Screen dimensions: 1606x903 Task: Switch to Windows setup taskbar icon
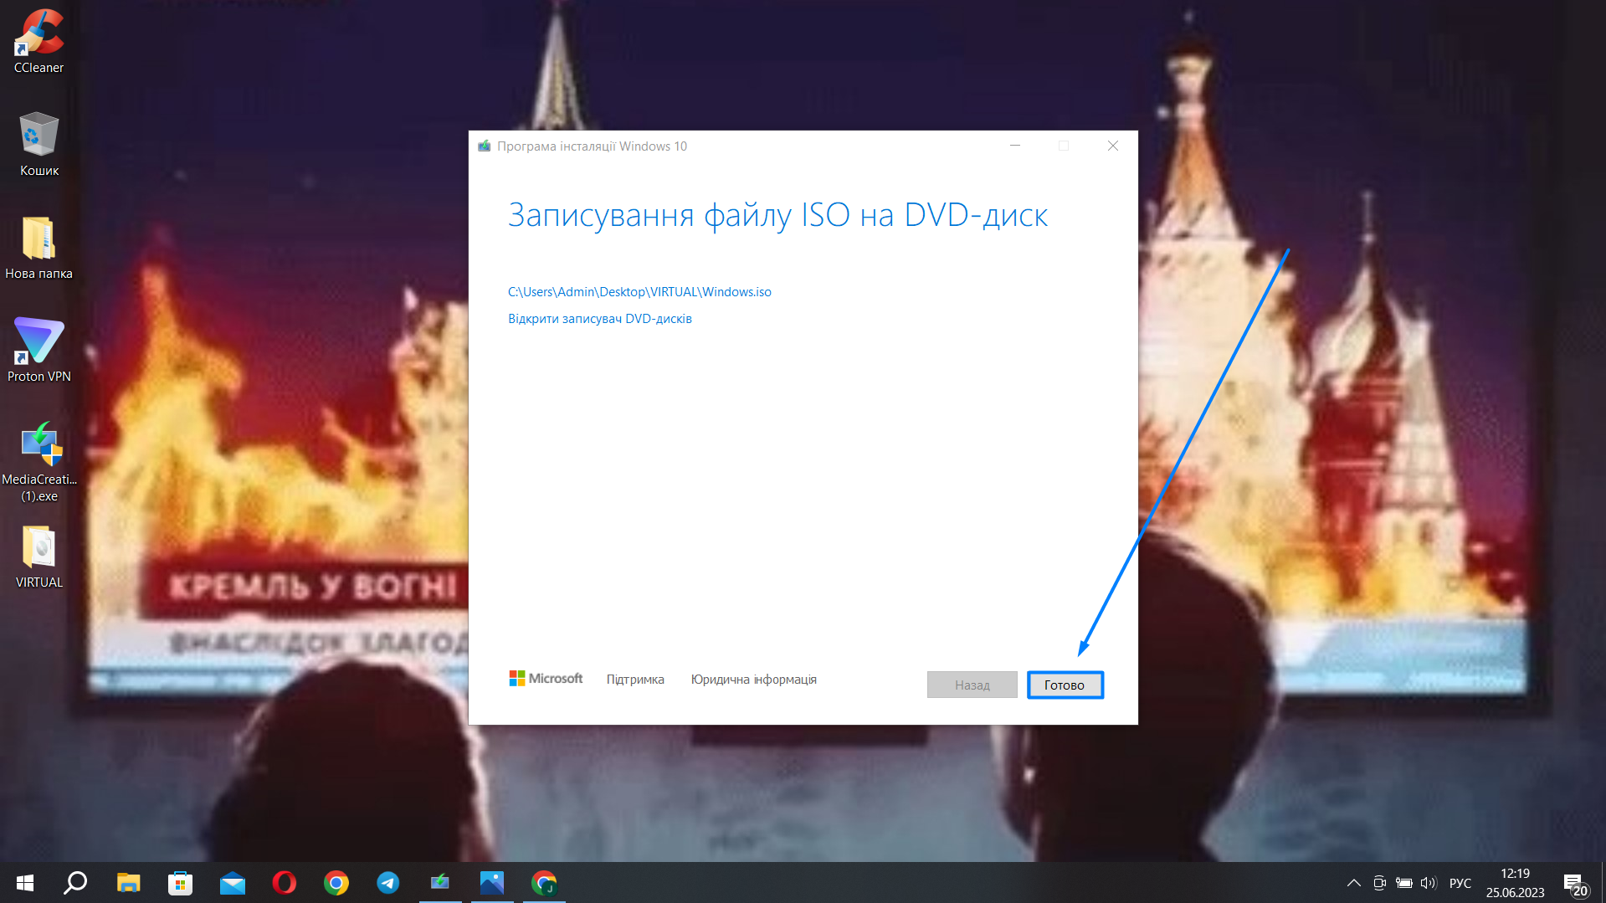pyautogui.click(x=440, y=882)
